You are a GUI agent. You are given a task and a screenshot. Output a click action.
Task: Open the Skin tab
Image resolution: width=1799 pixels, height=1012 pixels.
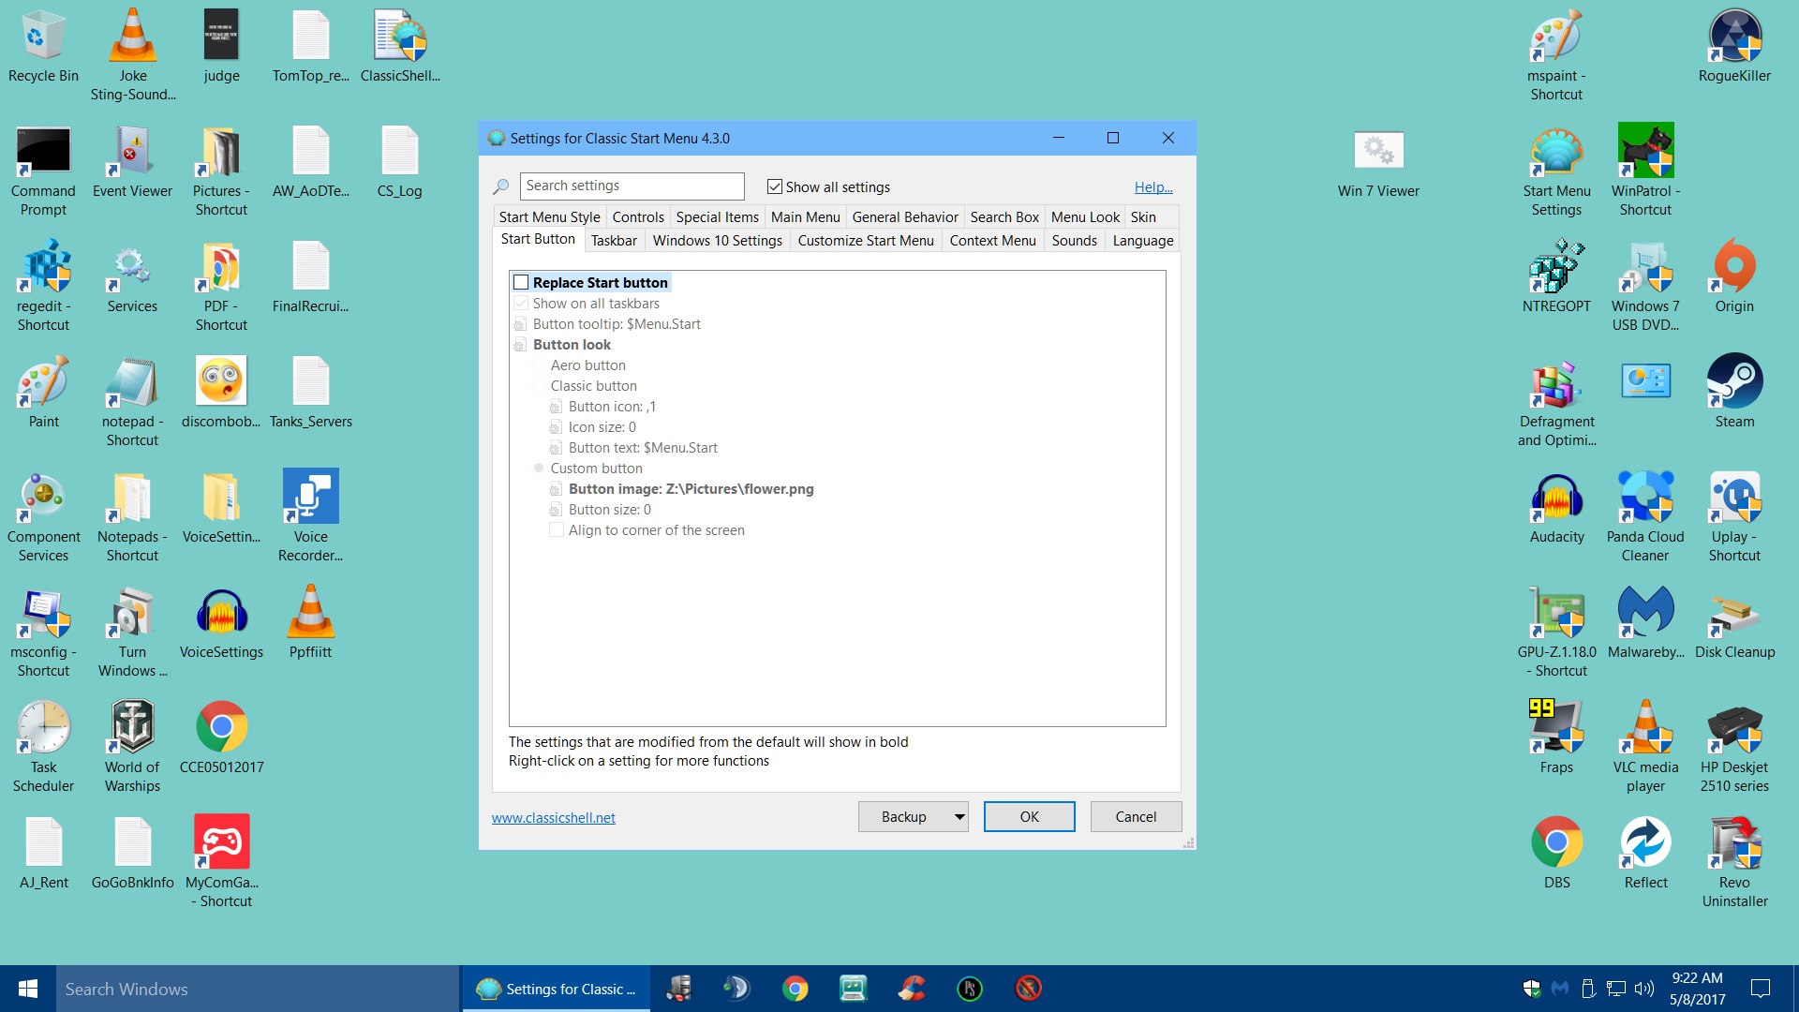coord(1143,217)
